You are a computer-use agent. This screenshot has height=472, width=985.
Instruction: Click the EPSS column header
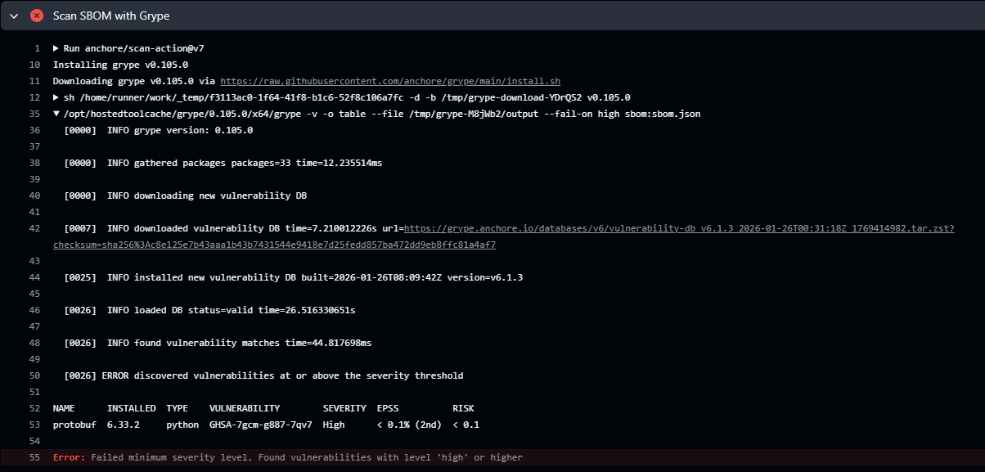[388, 408]
